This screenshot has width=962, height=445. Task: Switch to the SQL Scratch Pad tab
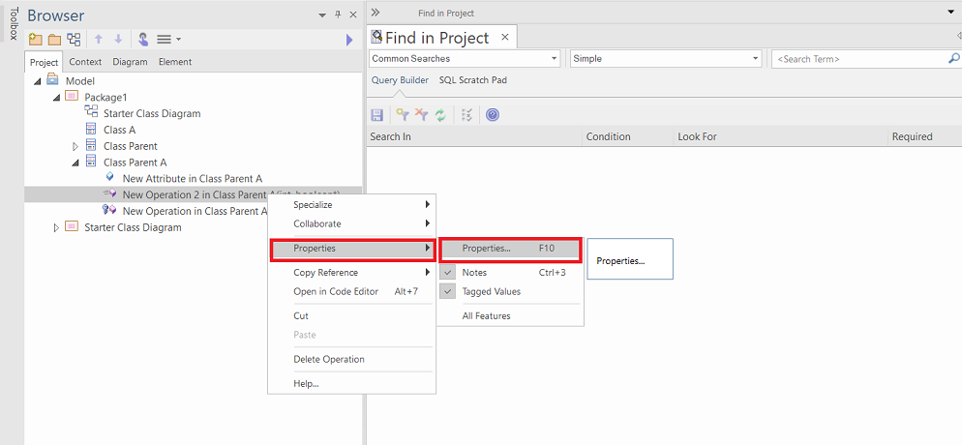(x=472, y=80)
